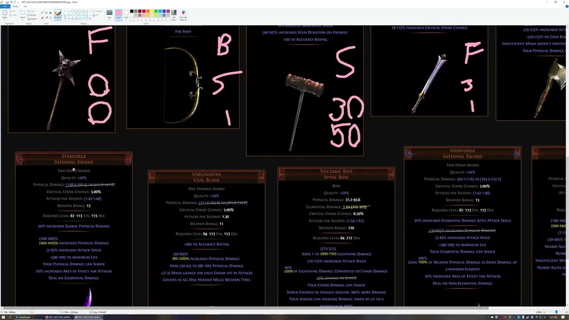Click the Paste clipboard icon
Viewport: 569px width, 320px height.
(x=4, y=12)
